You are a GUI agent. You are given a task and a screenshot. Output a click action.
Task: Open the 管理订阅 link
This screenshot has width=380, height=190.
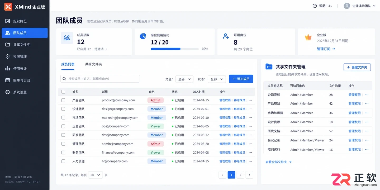click(x=326, y=49)
